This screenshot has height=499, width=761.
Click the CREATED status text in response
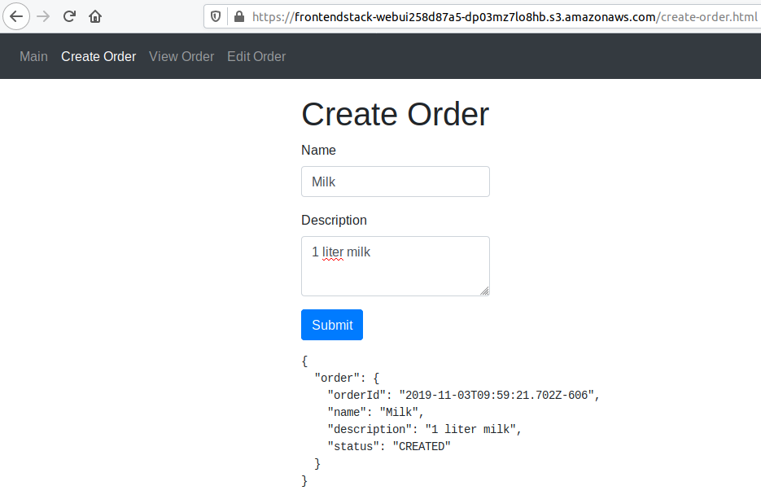pos(422,446)
